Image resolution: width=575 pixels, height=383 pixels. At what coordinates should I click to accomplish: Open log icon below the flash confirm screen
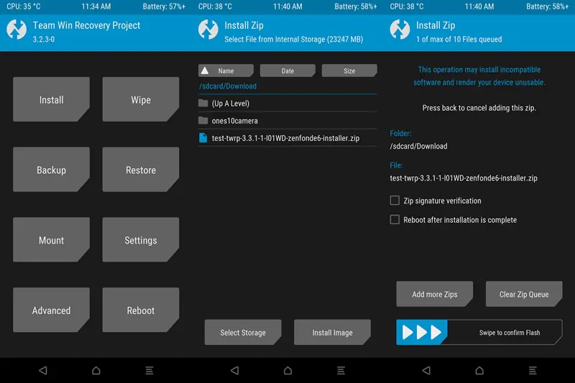pyautogui.click(x=533, y=371)
